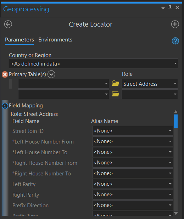Click the Field Mapping info icon

pos(5,106)
